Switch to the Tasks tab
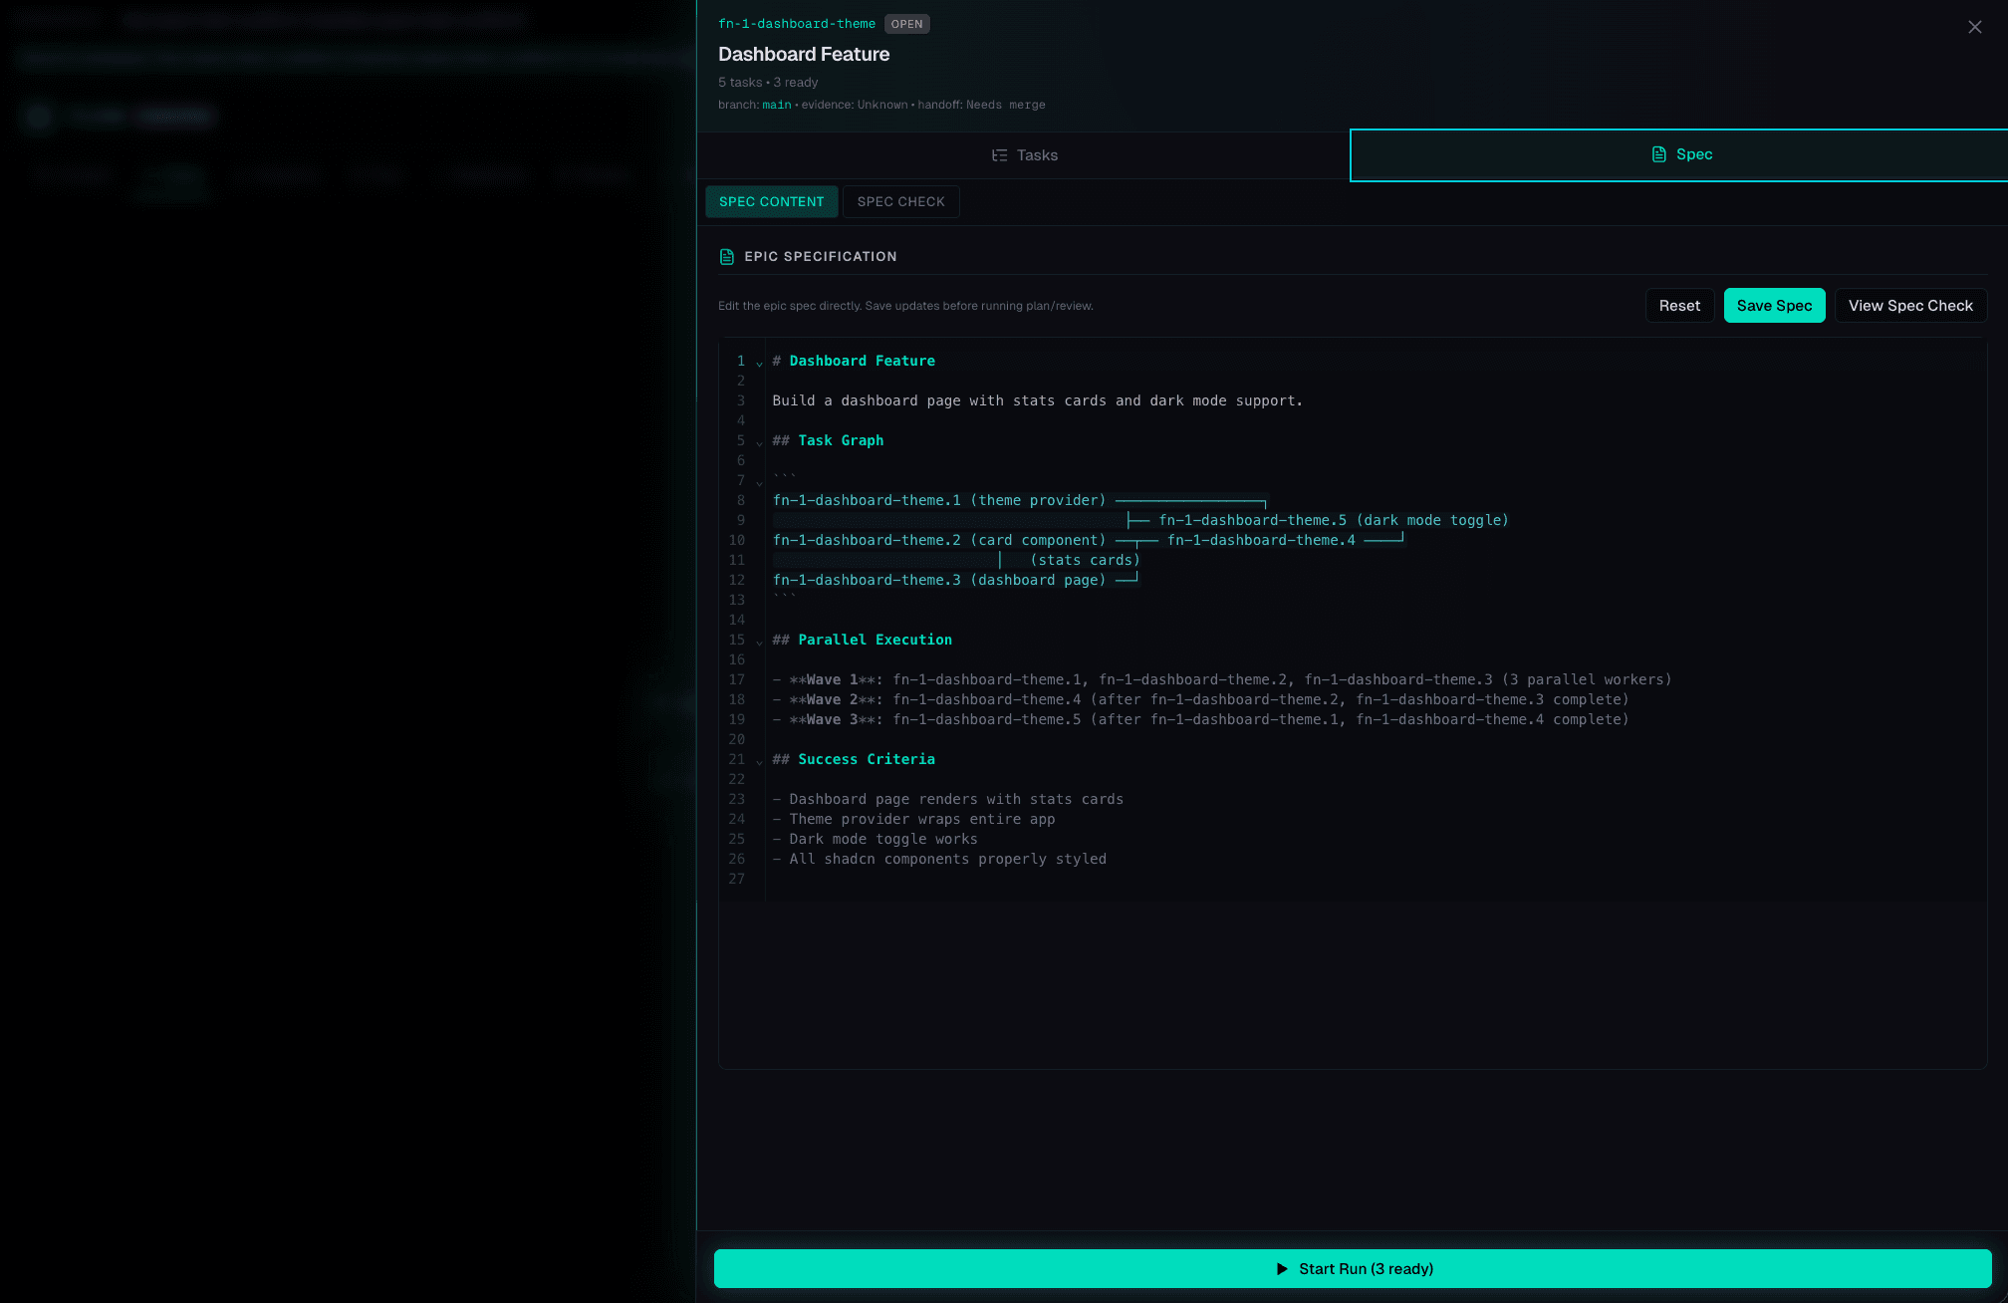The width and height of the screenshot is (2008, 1303). pyautogui.click(x=1024, y=155)
